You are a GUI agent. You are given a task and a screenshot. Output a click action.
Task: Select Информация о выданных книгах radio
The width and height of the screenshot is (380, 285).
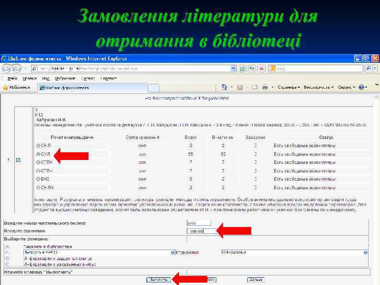(x=8, y=259)
